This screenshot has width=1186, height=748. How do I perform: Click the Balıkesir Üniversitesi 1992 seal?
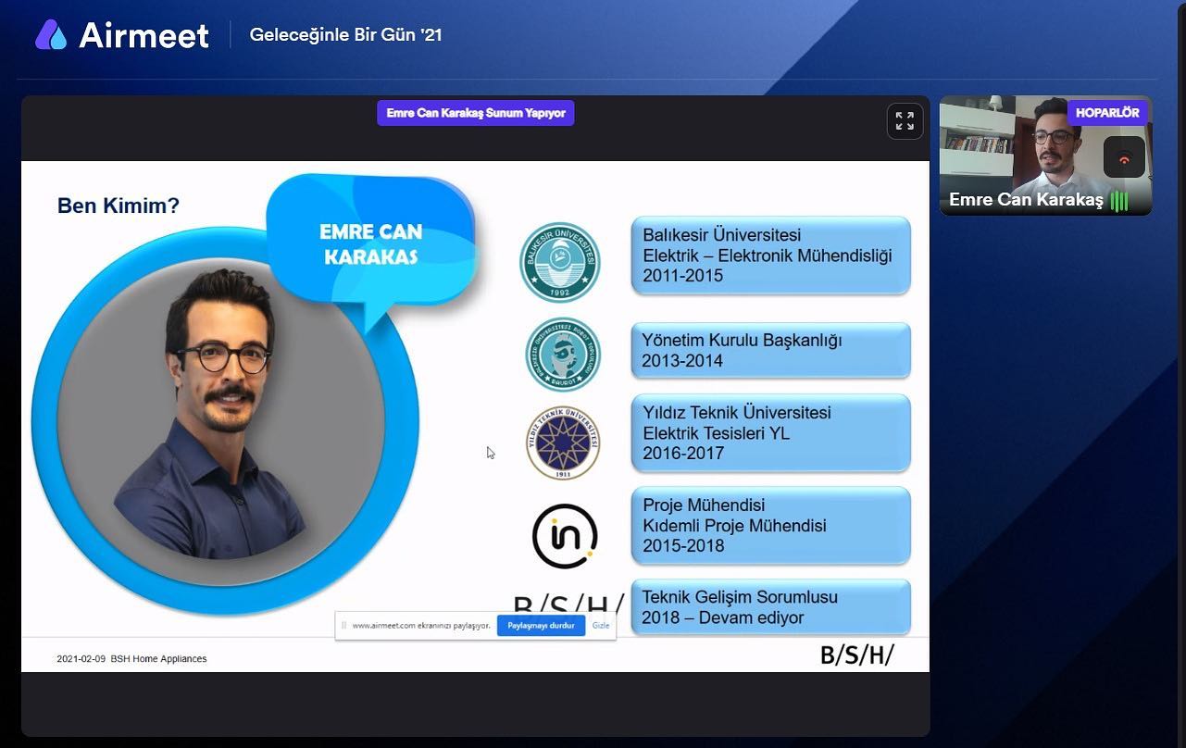(560, 261)
